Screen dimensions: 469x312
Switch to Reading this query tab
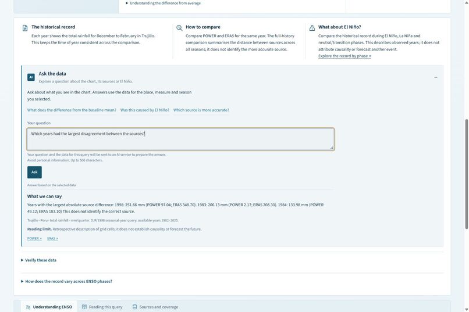(x=102, y=307)
